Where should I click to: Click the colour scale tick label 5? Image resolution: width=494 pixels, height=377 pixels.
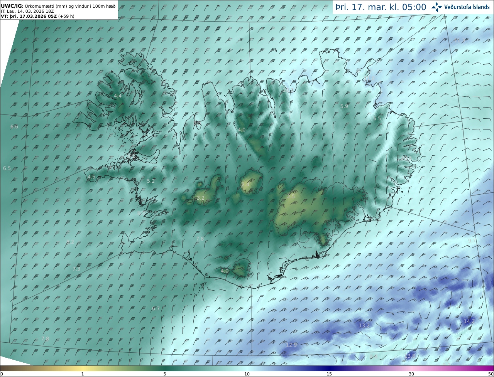pos(165,374)
